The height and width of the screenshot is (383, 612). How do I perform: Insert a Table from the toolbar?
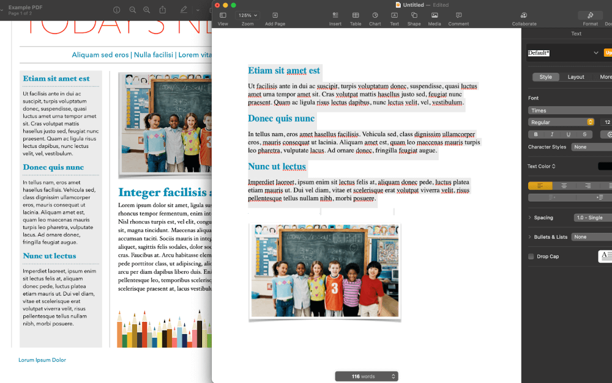[356, 18]
